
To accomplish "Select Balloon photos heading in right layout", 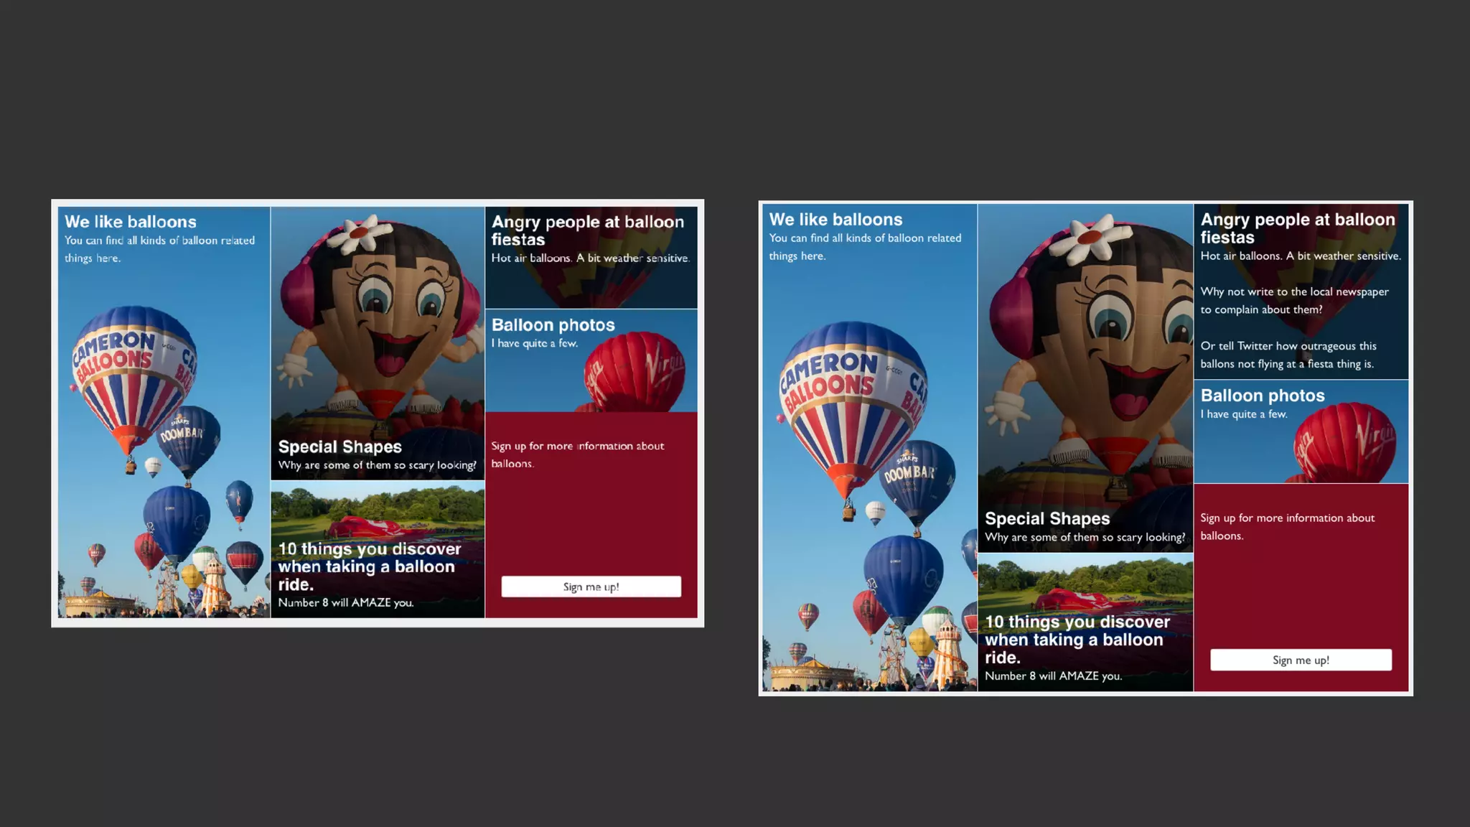I will point(1262,396).
